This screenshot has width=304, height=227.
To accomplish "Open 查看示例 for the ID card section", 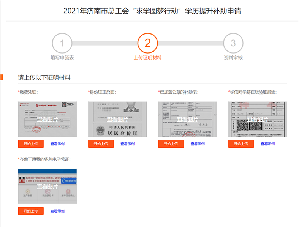I will tap(127, 144).
